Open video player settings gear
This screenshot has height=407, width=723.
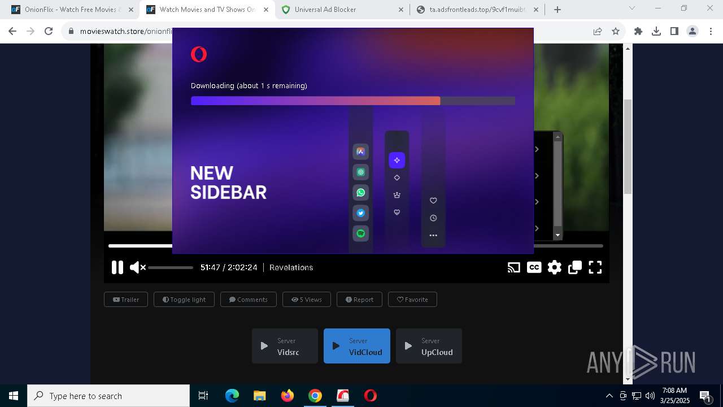[555, 267]
